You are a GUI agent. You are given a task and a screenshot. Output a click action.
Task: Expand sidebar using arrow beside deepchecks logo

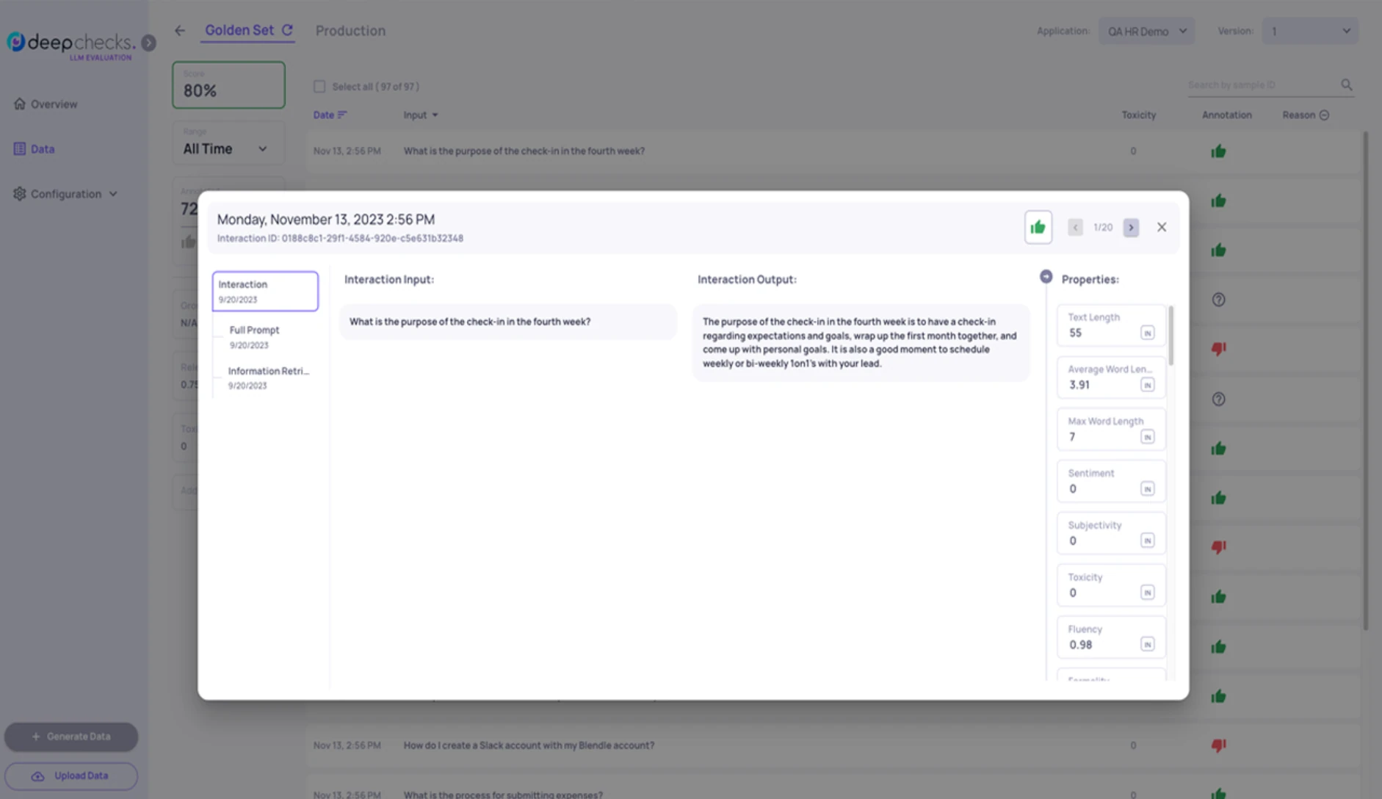point(149,43)
